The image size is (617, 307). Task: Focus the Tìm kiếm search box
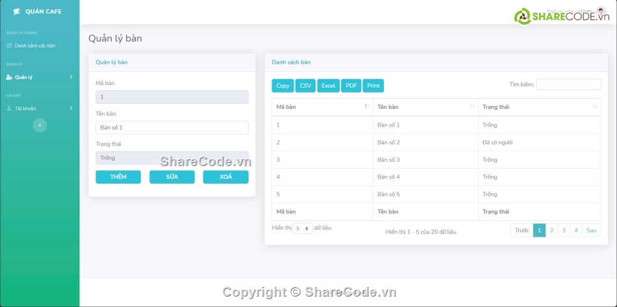click(568, 84)
